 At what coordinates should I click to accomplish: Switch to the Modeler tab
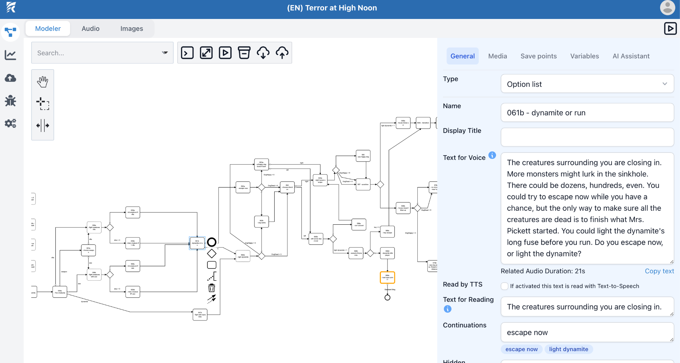48,29
